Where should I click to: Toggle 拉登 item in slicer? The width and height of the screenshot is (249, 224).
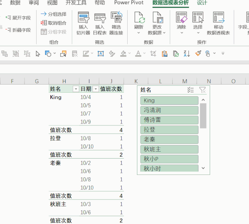(x=169, y=130)
